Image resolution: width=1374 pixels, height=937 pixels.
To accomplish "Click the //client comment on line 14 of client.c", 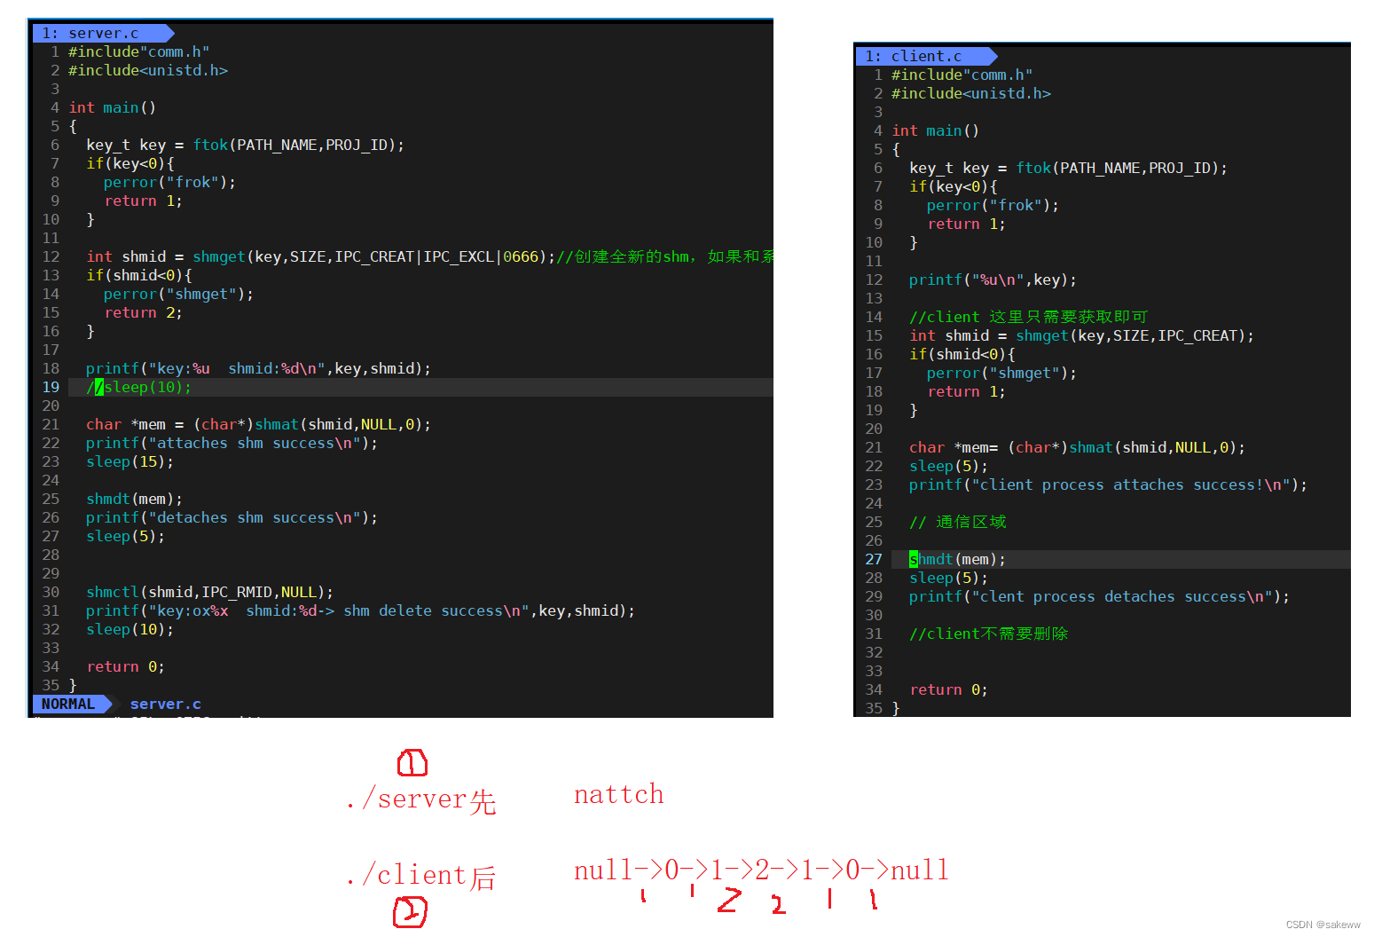I will click(1028, 317).
